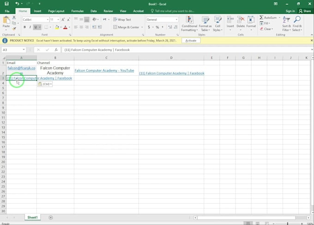Increase the cell indent

click(100, 27)
